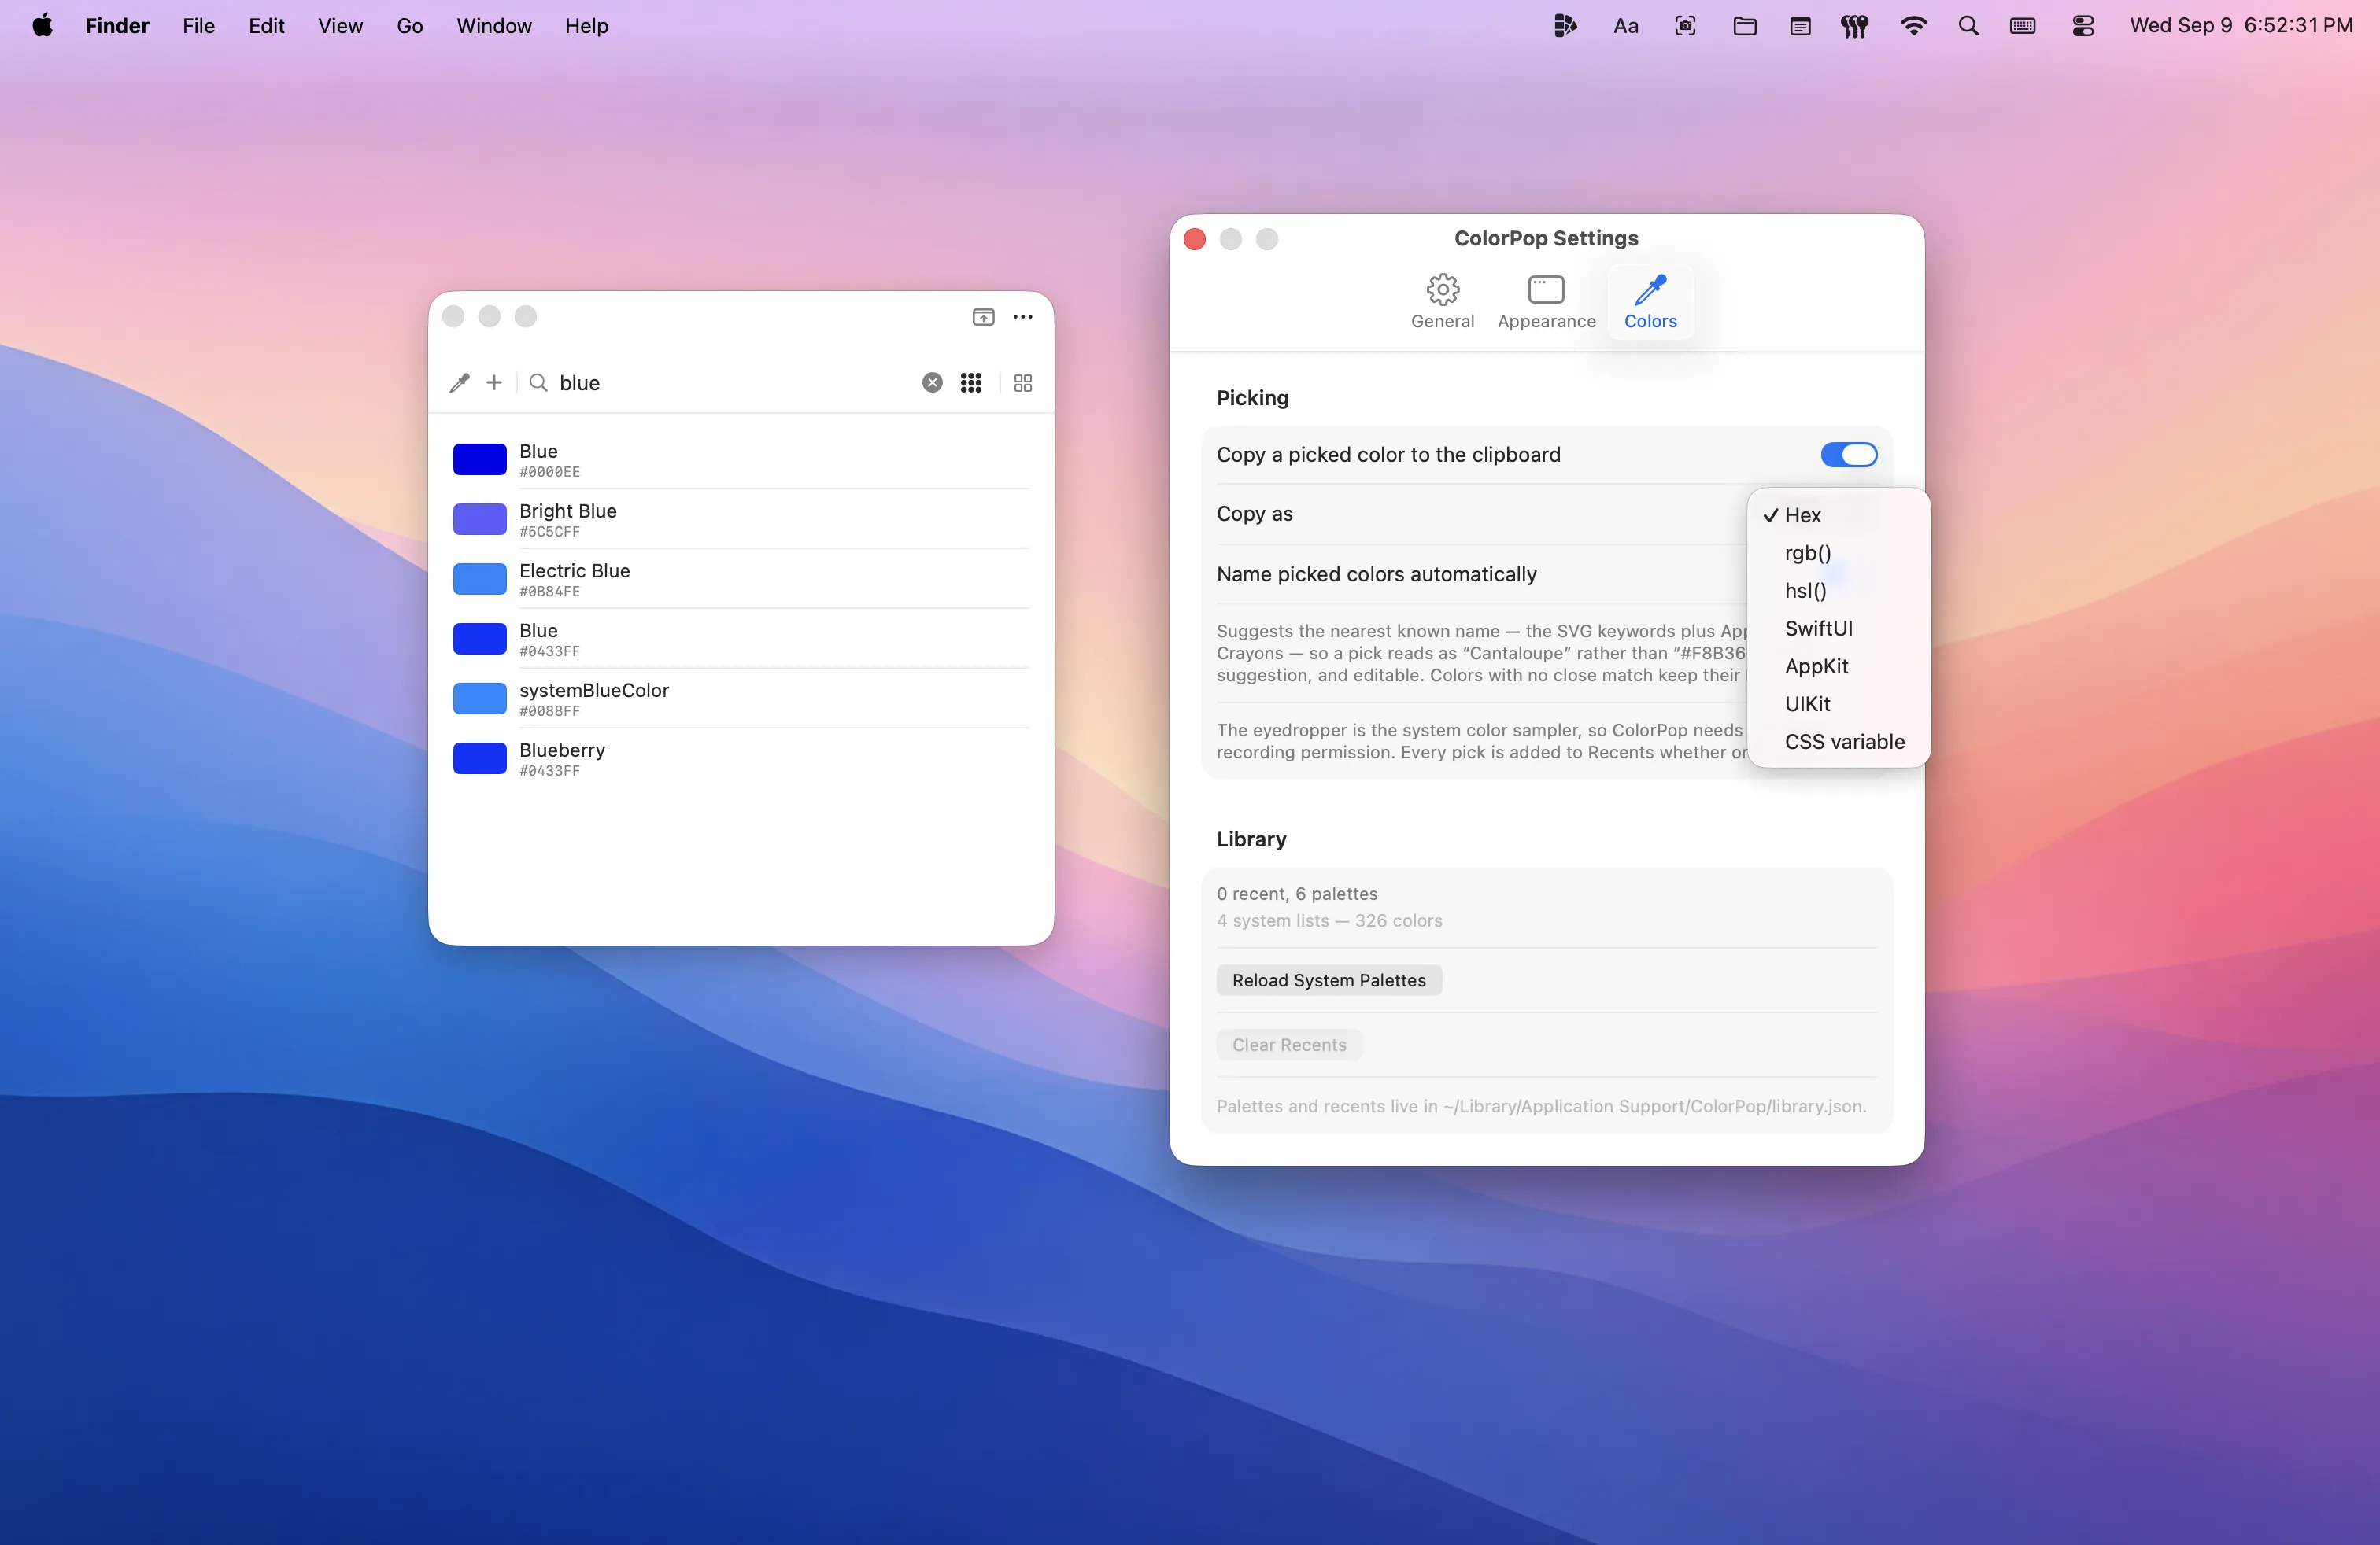Click the folder icon in menu bar
The height and width of the screenshot is (1545, 2380).
1745,26
